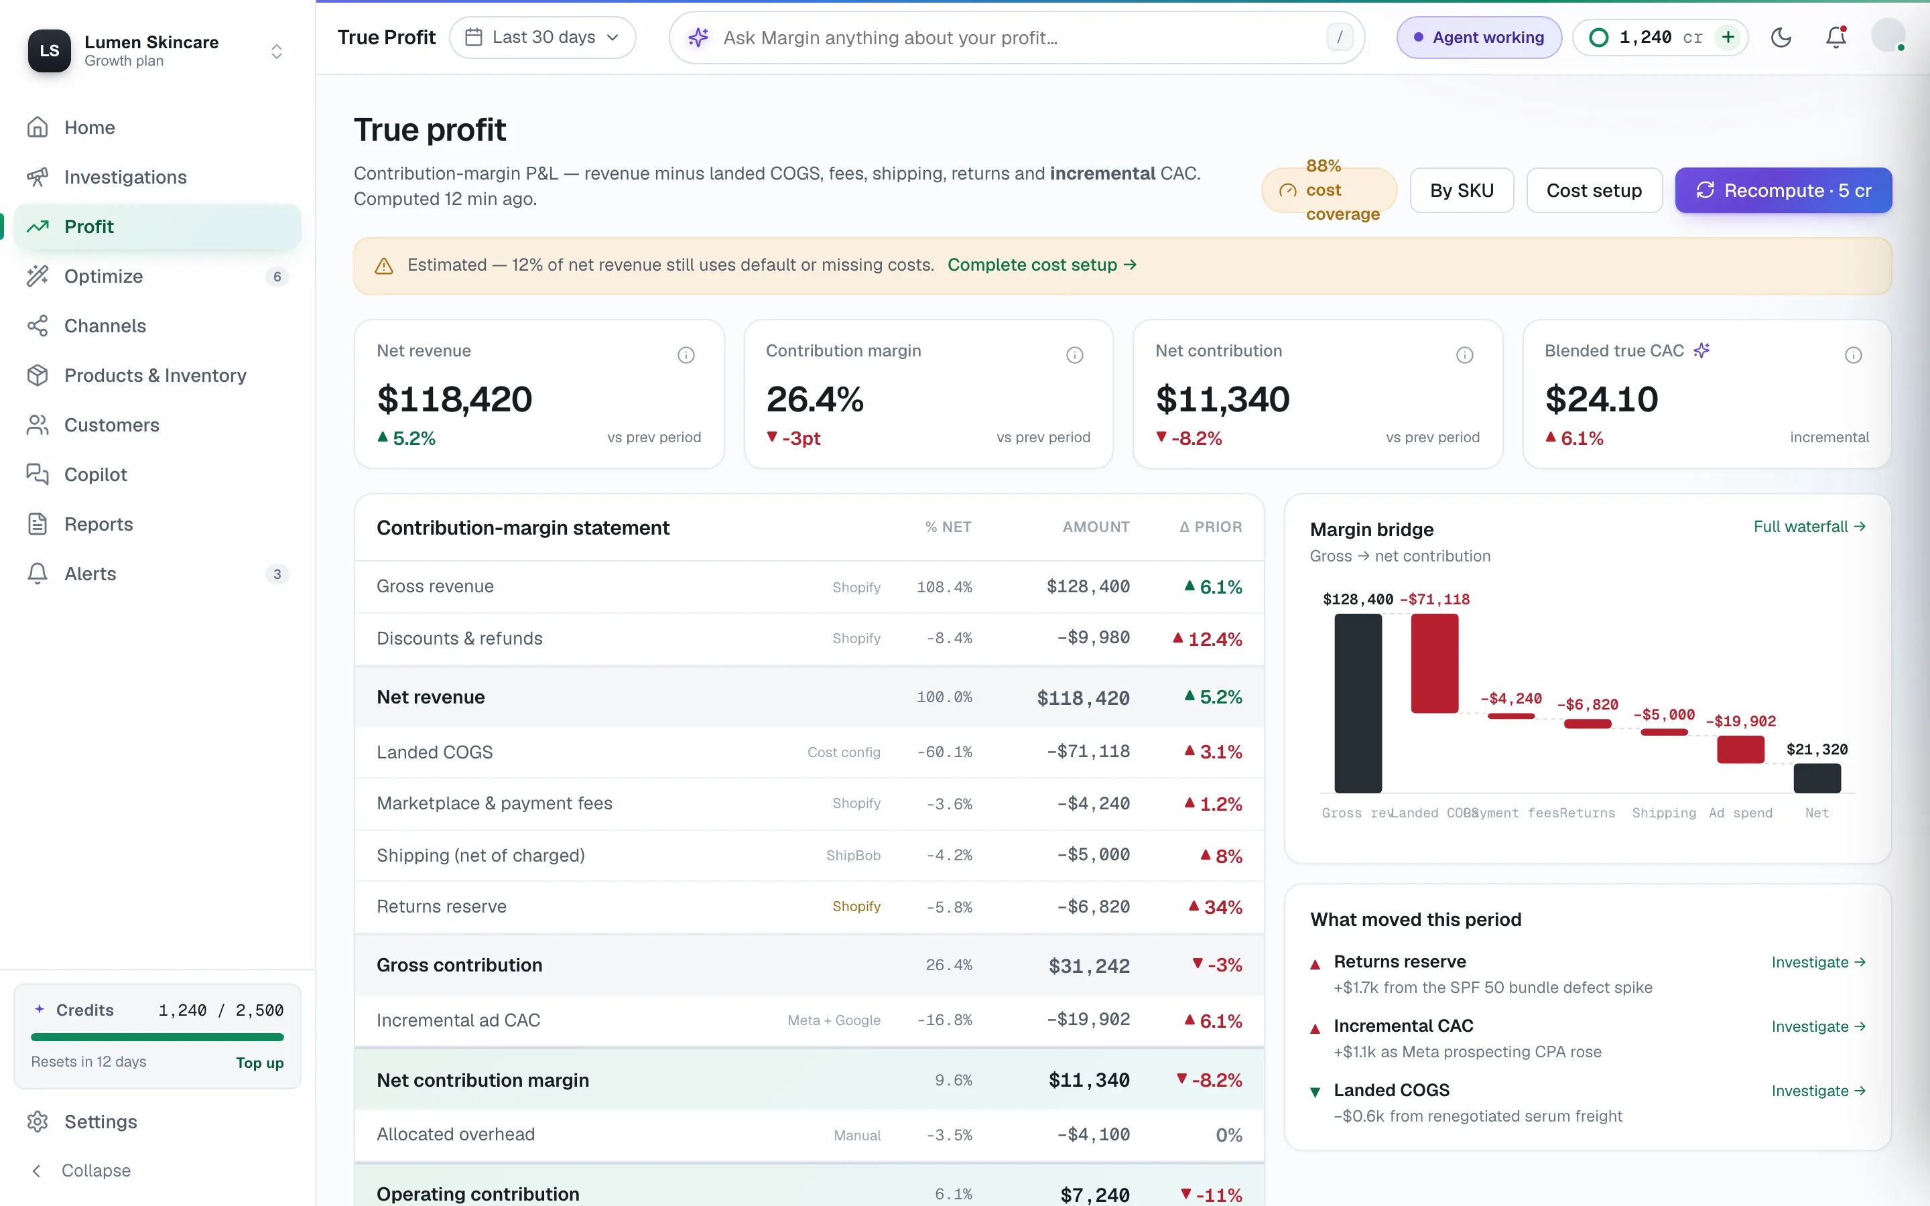Click the Gross revenue bar in Margin bridge
The width and height of the screenshot is (1930, 1206).
pos(1358,703)
